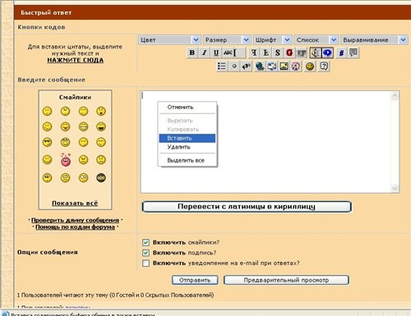Click 'Перевести с латиницы в кириллицу' button
411x316 pixels.
(247, 207)
